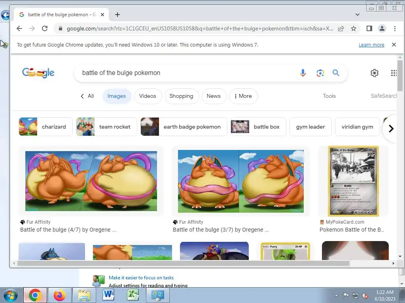Show hidden system tray icons
Viewport: 405px width, 303px height.
pyautogui.click(x=336, y=296)
